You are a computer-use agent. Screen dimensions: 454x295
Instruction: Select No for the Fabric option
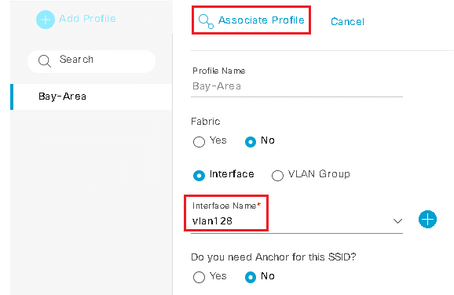click(251, 142)
